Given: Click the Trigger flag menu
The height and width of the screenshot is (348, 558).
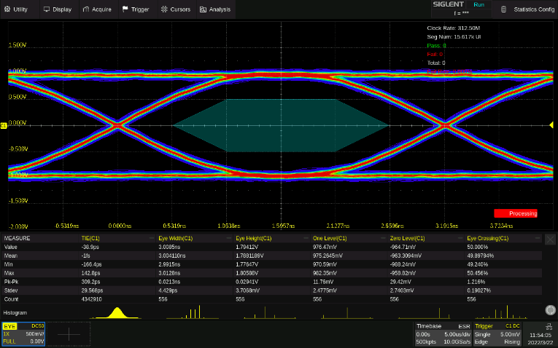Looking at the screenshot, I should click(136, 9).
